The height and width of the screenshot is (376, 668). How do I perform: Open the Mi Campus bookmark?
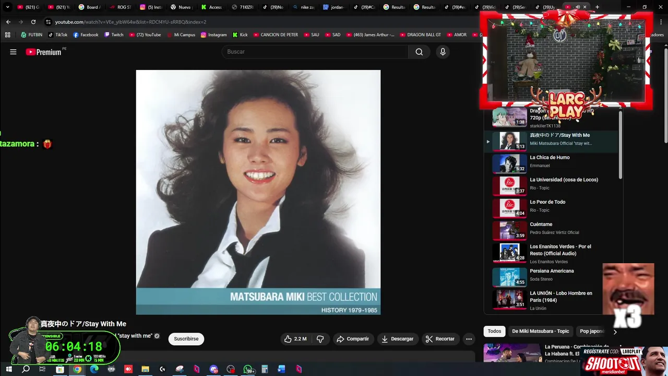point(181,35)
